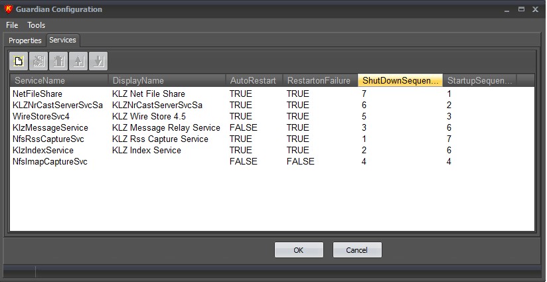Sort by DisplayName column header
The width and height of the screenshot is (547, 282).
click(167, 80)
